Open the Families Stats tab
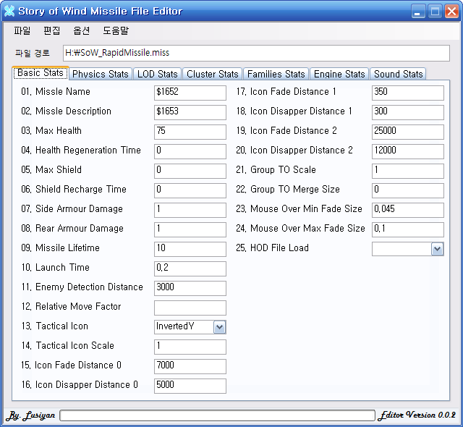The image size is (463, 427). (x=276, y=74)
